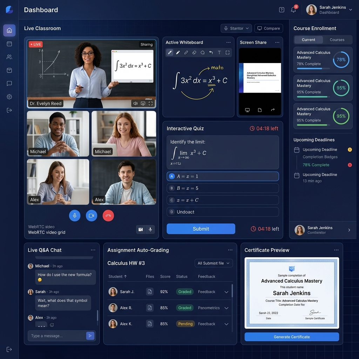Open the calendar icon in left sidebar

click(x=9, y=44)
